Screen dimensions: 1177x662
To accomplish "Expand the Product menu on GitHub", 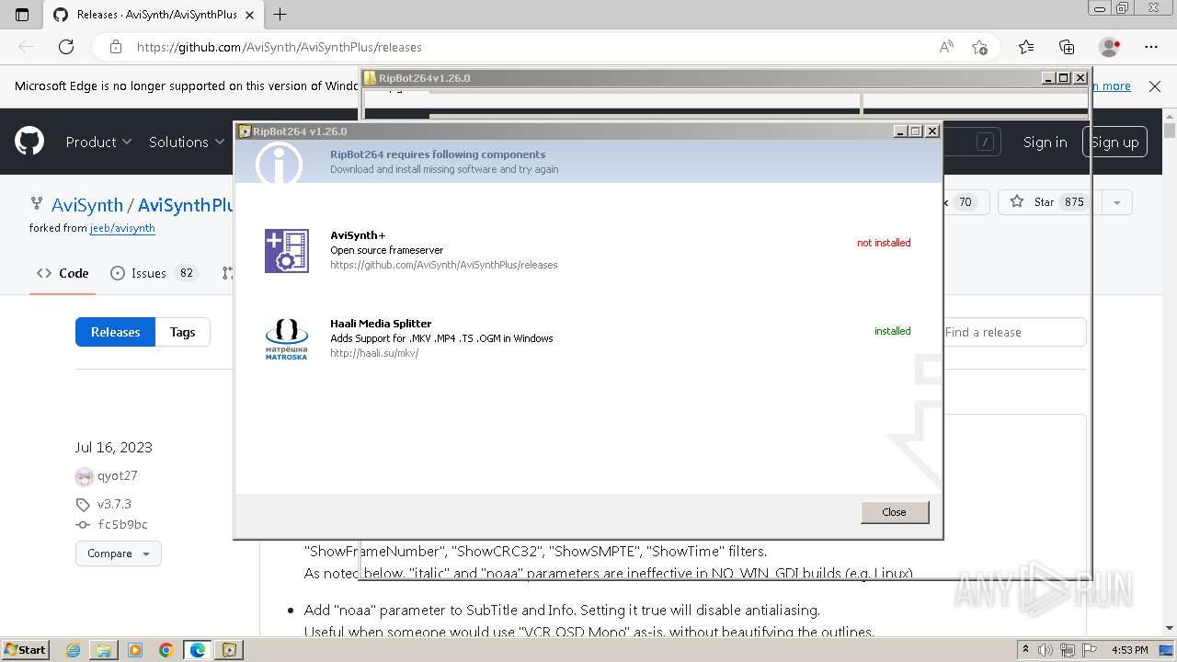I will tap(98, 142).
